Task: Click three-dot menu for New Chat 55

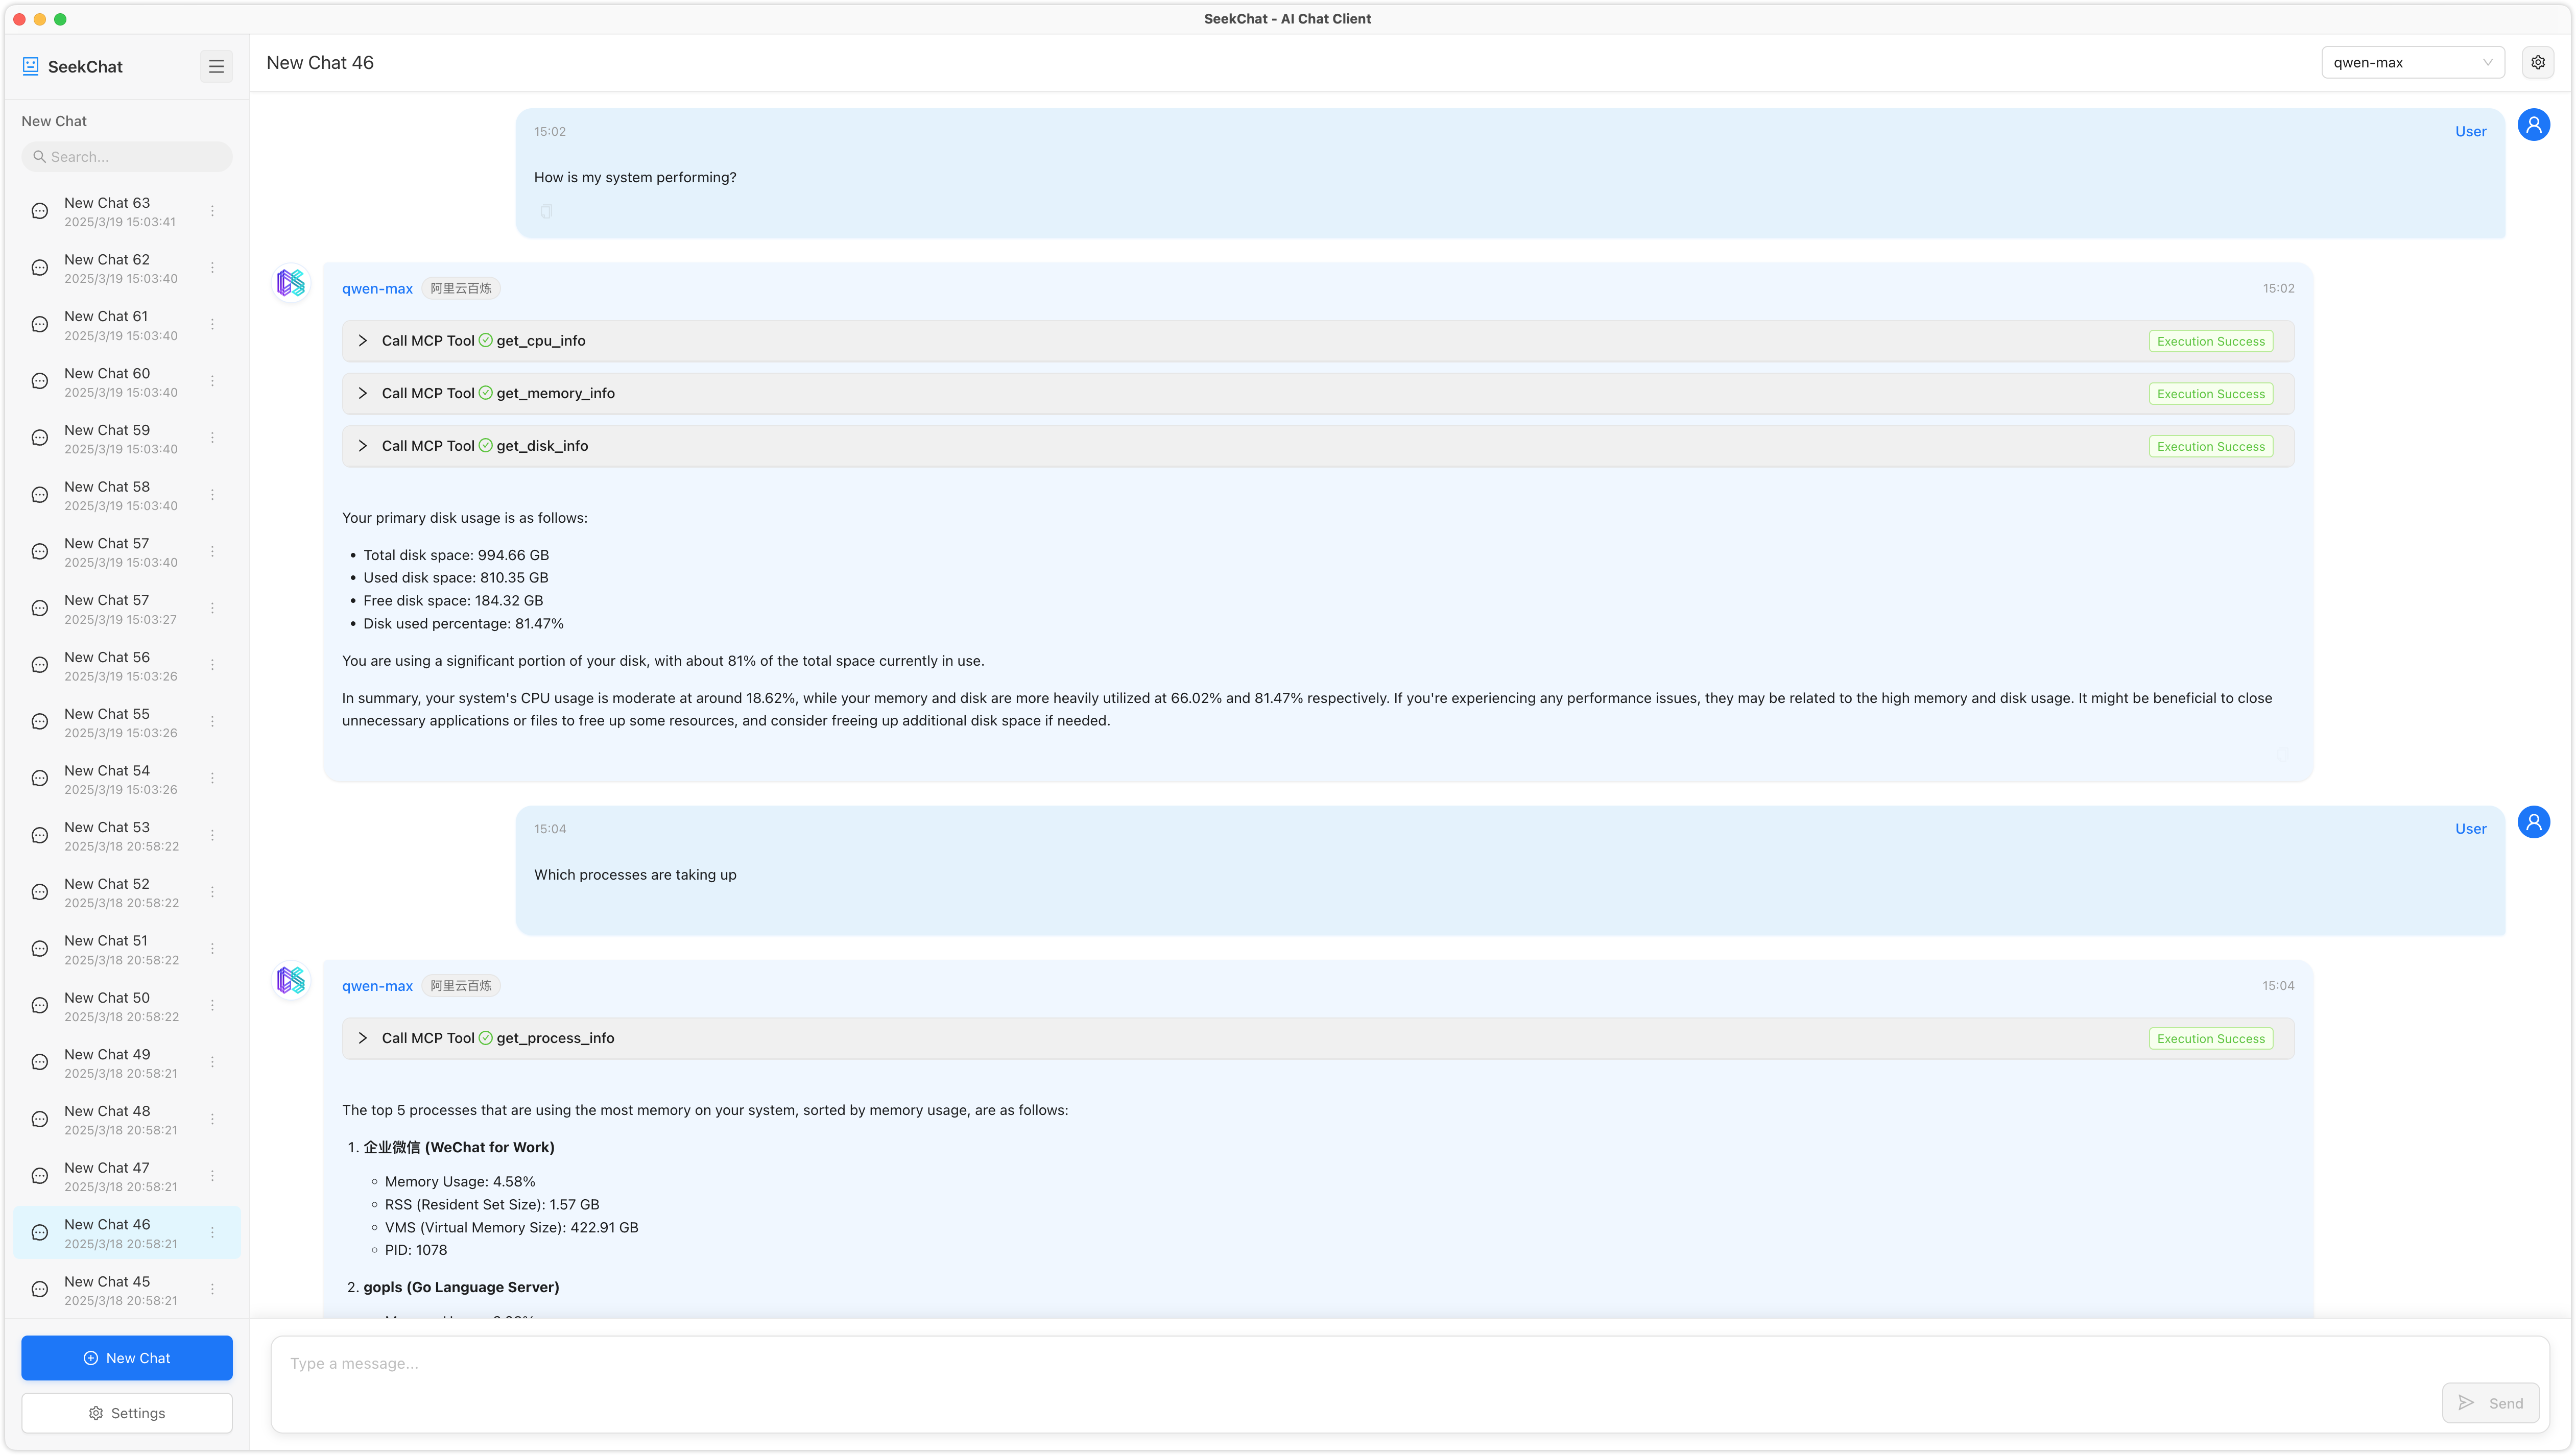Action: click(212, 721)
